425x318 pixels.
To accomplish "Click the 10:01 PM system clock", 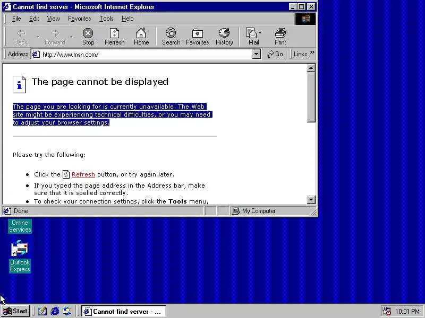I will [407, 312].
